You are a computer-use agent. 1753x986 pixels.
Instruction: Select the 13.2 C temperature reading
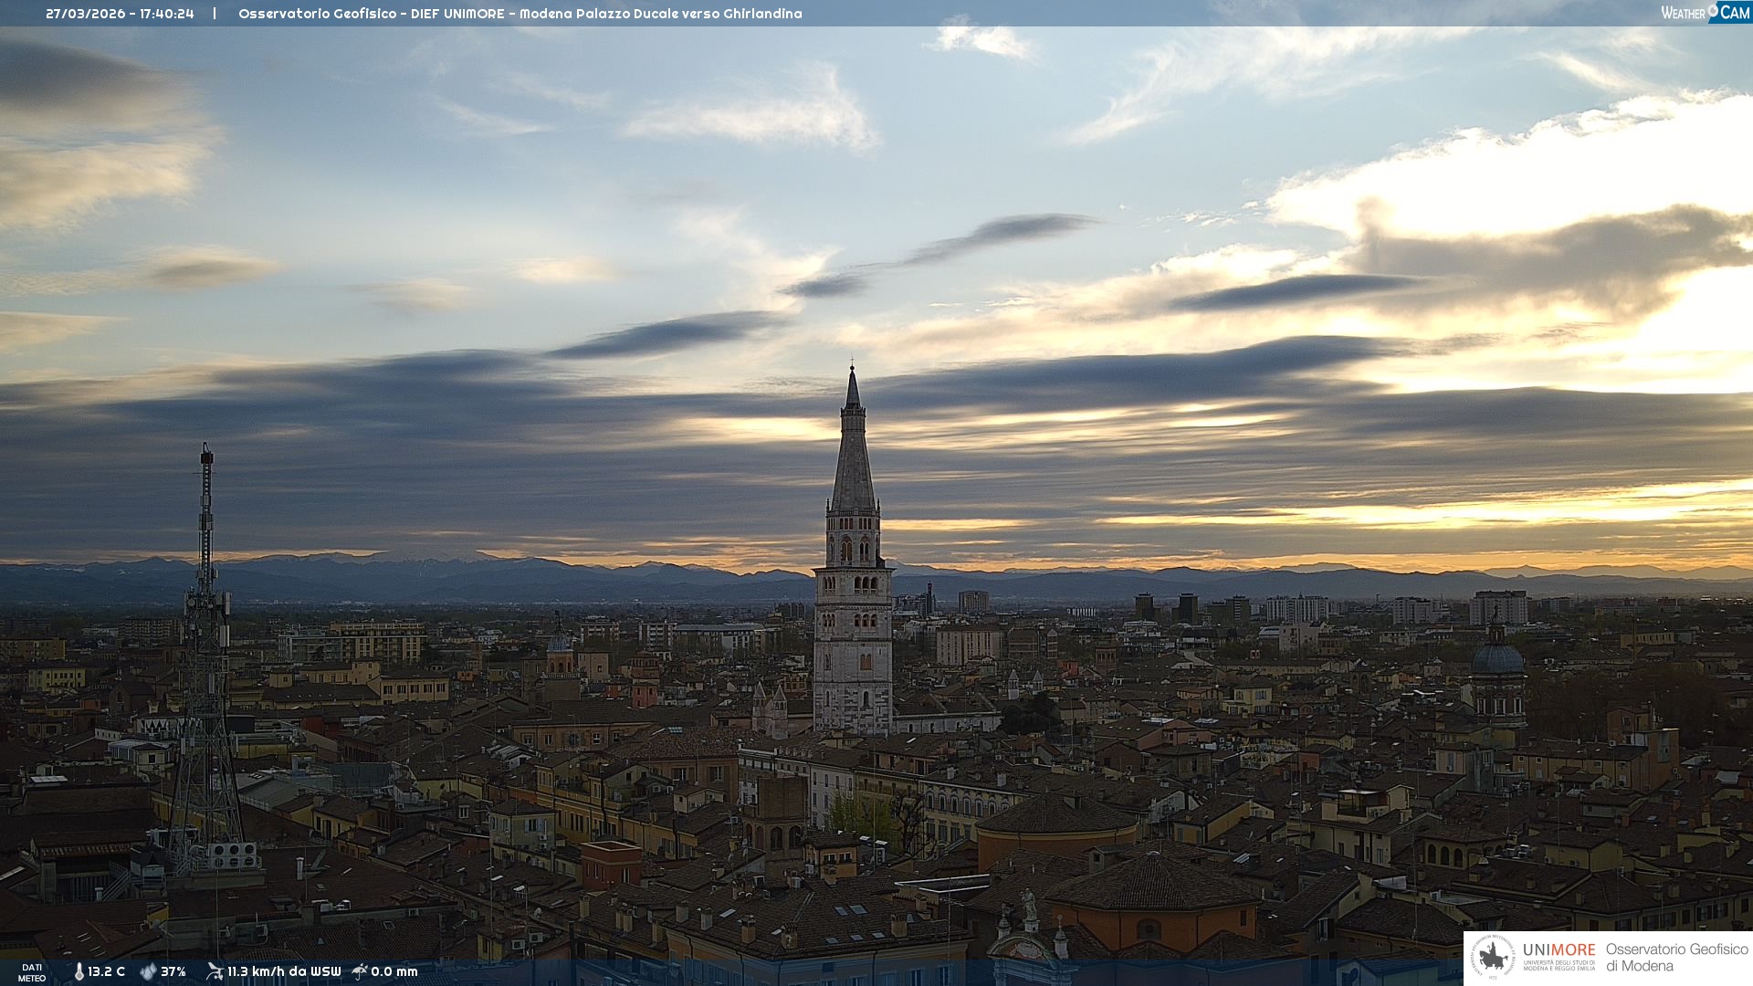(107, 971)
